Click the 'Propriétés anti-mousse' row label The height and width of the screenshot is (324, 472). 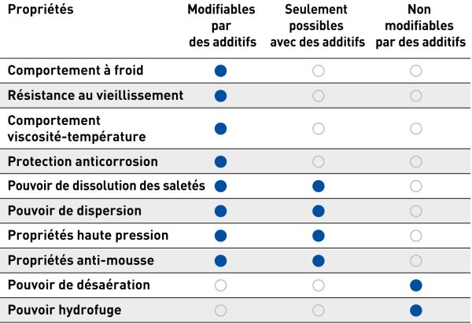click(x=81, y=260)
